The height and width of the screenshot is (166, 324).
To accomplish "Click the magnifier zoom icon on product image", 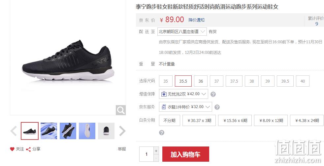I will [x=121, y=110].
